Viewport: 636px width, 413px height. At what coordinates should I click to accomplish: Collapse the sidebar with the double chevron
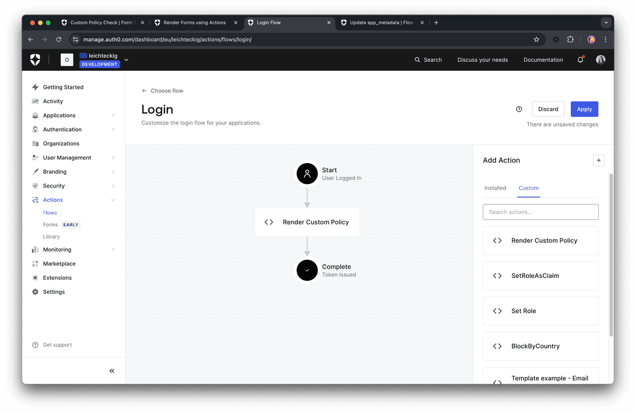(111, 371)
